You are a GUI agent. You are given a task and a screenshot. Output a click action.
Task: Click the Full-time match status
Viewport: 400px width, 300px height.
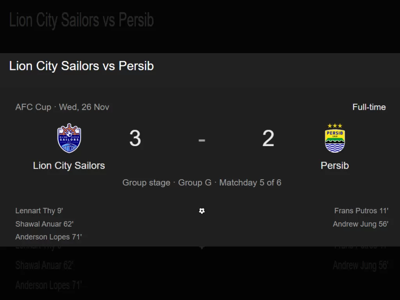[x=369, y=107]
